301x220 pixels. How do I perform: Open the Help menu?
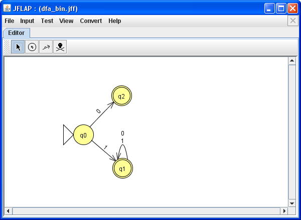[115, 21]
